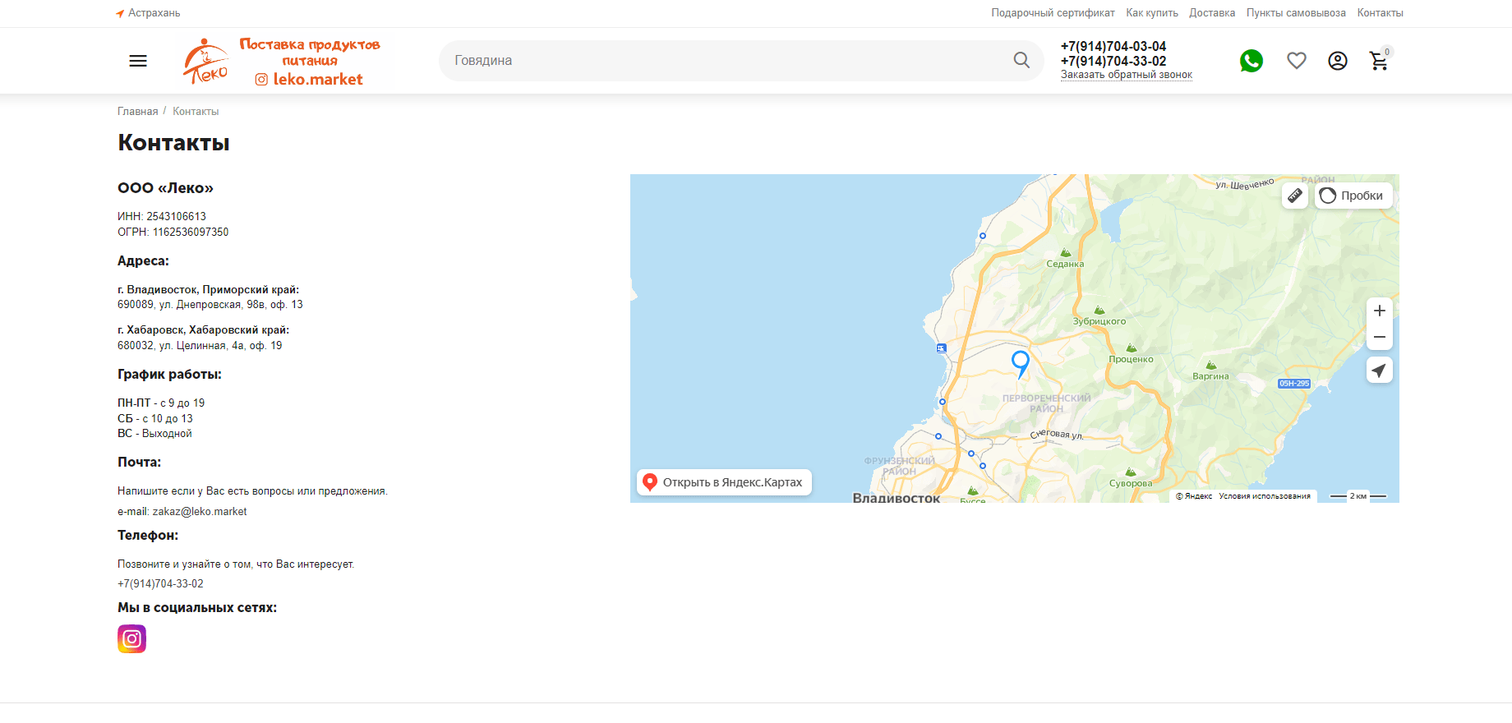Open user account icon
The image size is (1512, 723).
pos(1338,61)
